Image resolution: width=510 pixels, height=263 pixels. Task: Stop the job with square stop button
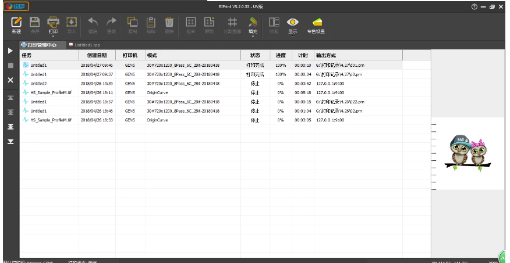[10, 66]
